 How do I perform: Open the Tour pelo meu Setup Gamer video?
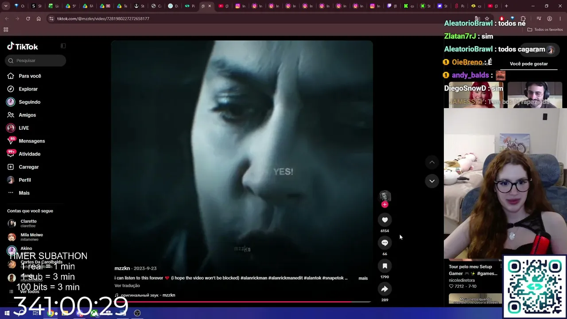coord(473,270)
